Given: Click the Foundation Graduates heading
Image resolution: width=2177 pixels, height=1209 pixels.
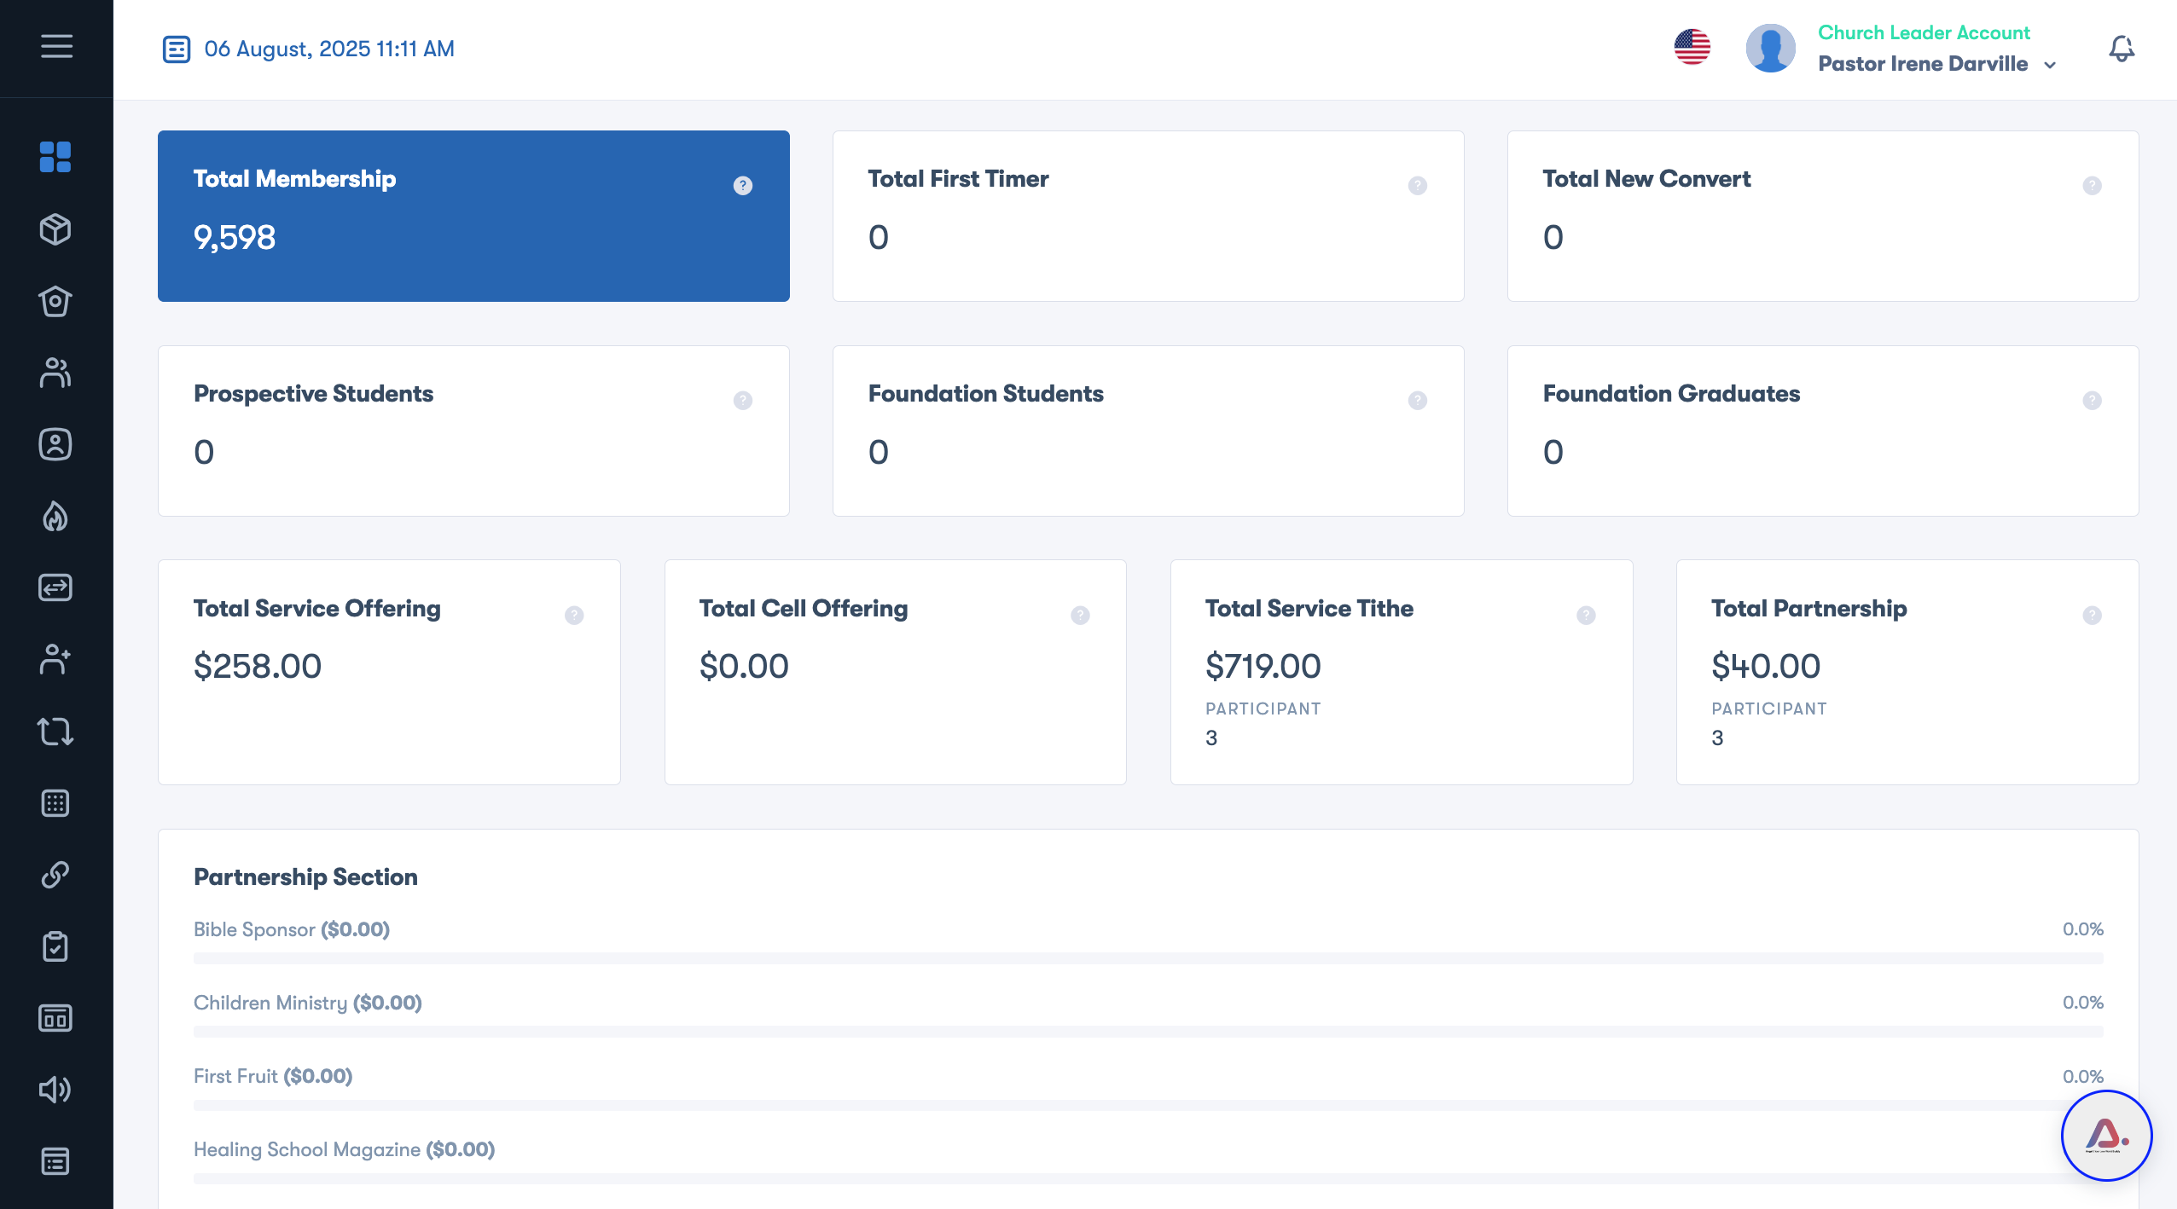Looking at the screenshot, I should 1671,394.
